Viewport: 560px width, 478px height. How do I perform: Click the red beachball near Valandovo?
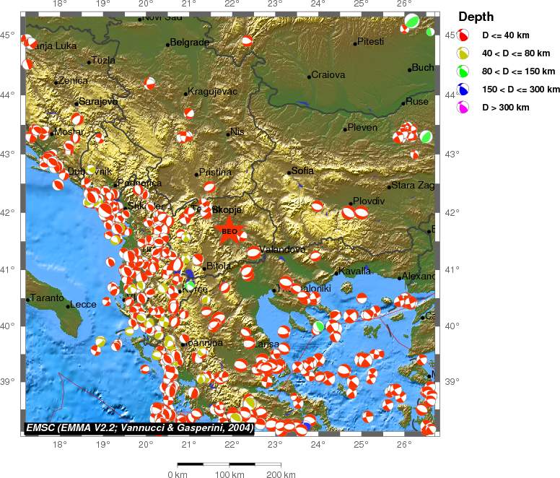pyautogui.click(x=253, y=253)
